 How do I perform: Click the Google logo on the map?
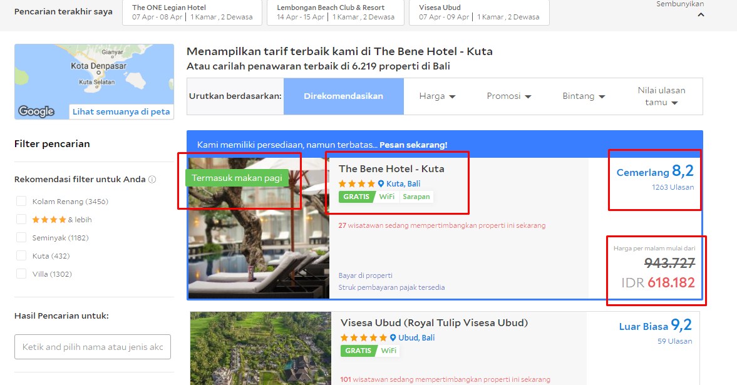point(36,111)
